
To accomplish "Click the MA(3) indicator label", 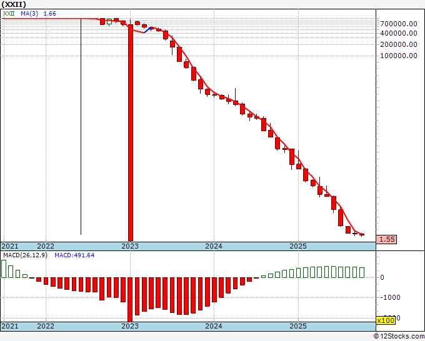I will coord(29,13).
